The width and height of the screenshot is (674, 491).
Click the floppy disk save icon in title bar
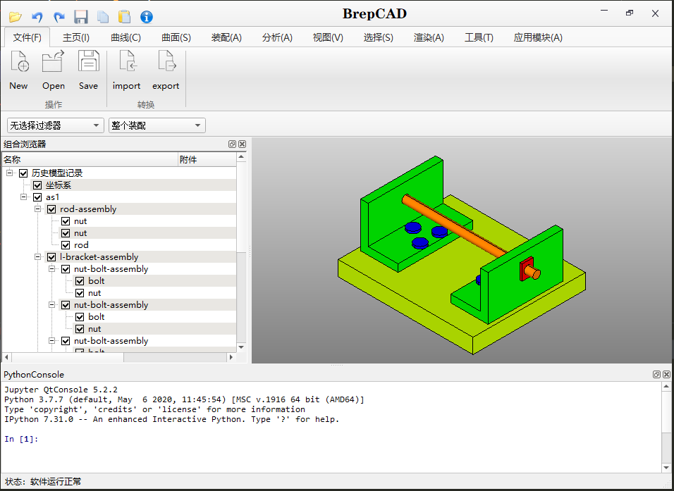pyautogui.click(x=81, y=17)
